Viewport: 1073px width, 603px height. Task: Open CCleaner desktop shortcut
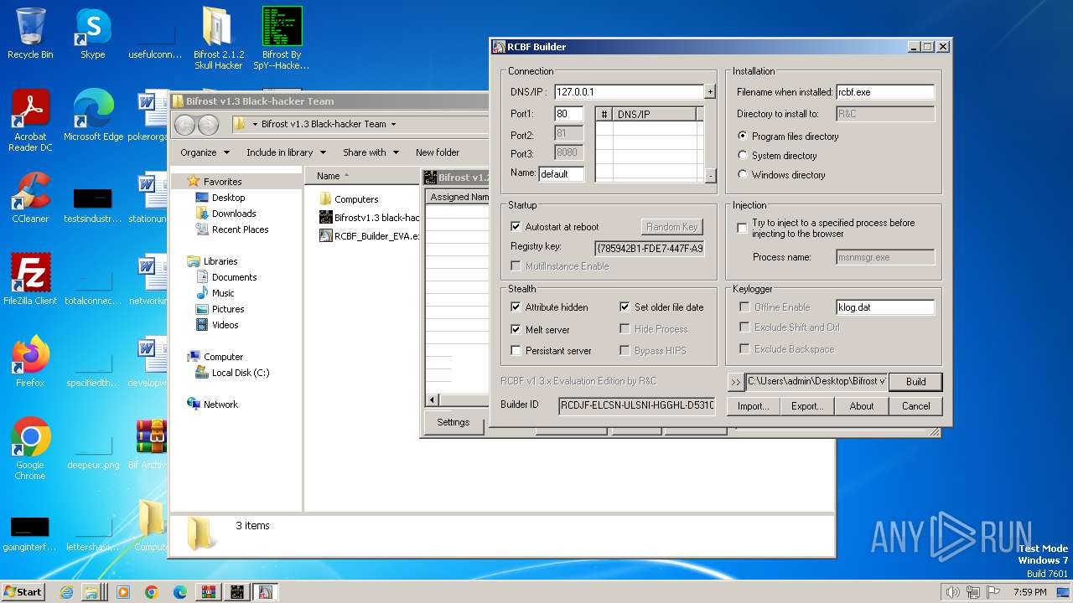click(30, 198)
